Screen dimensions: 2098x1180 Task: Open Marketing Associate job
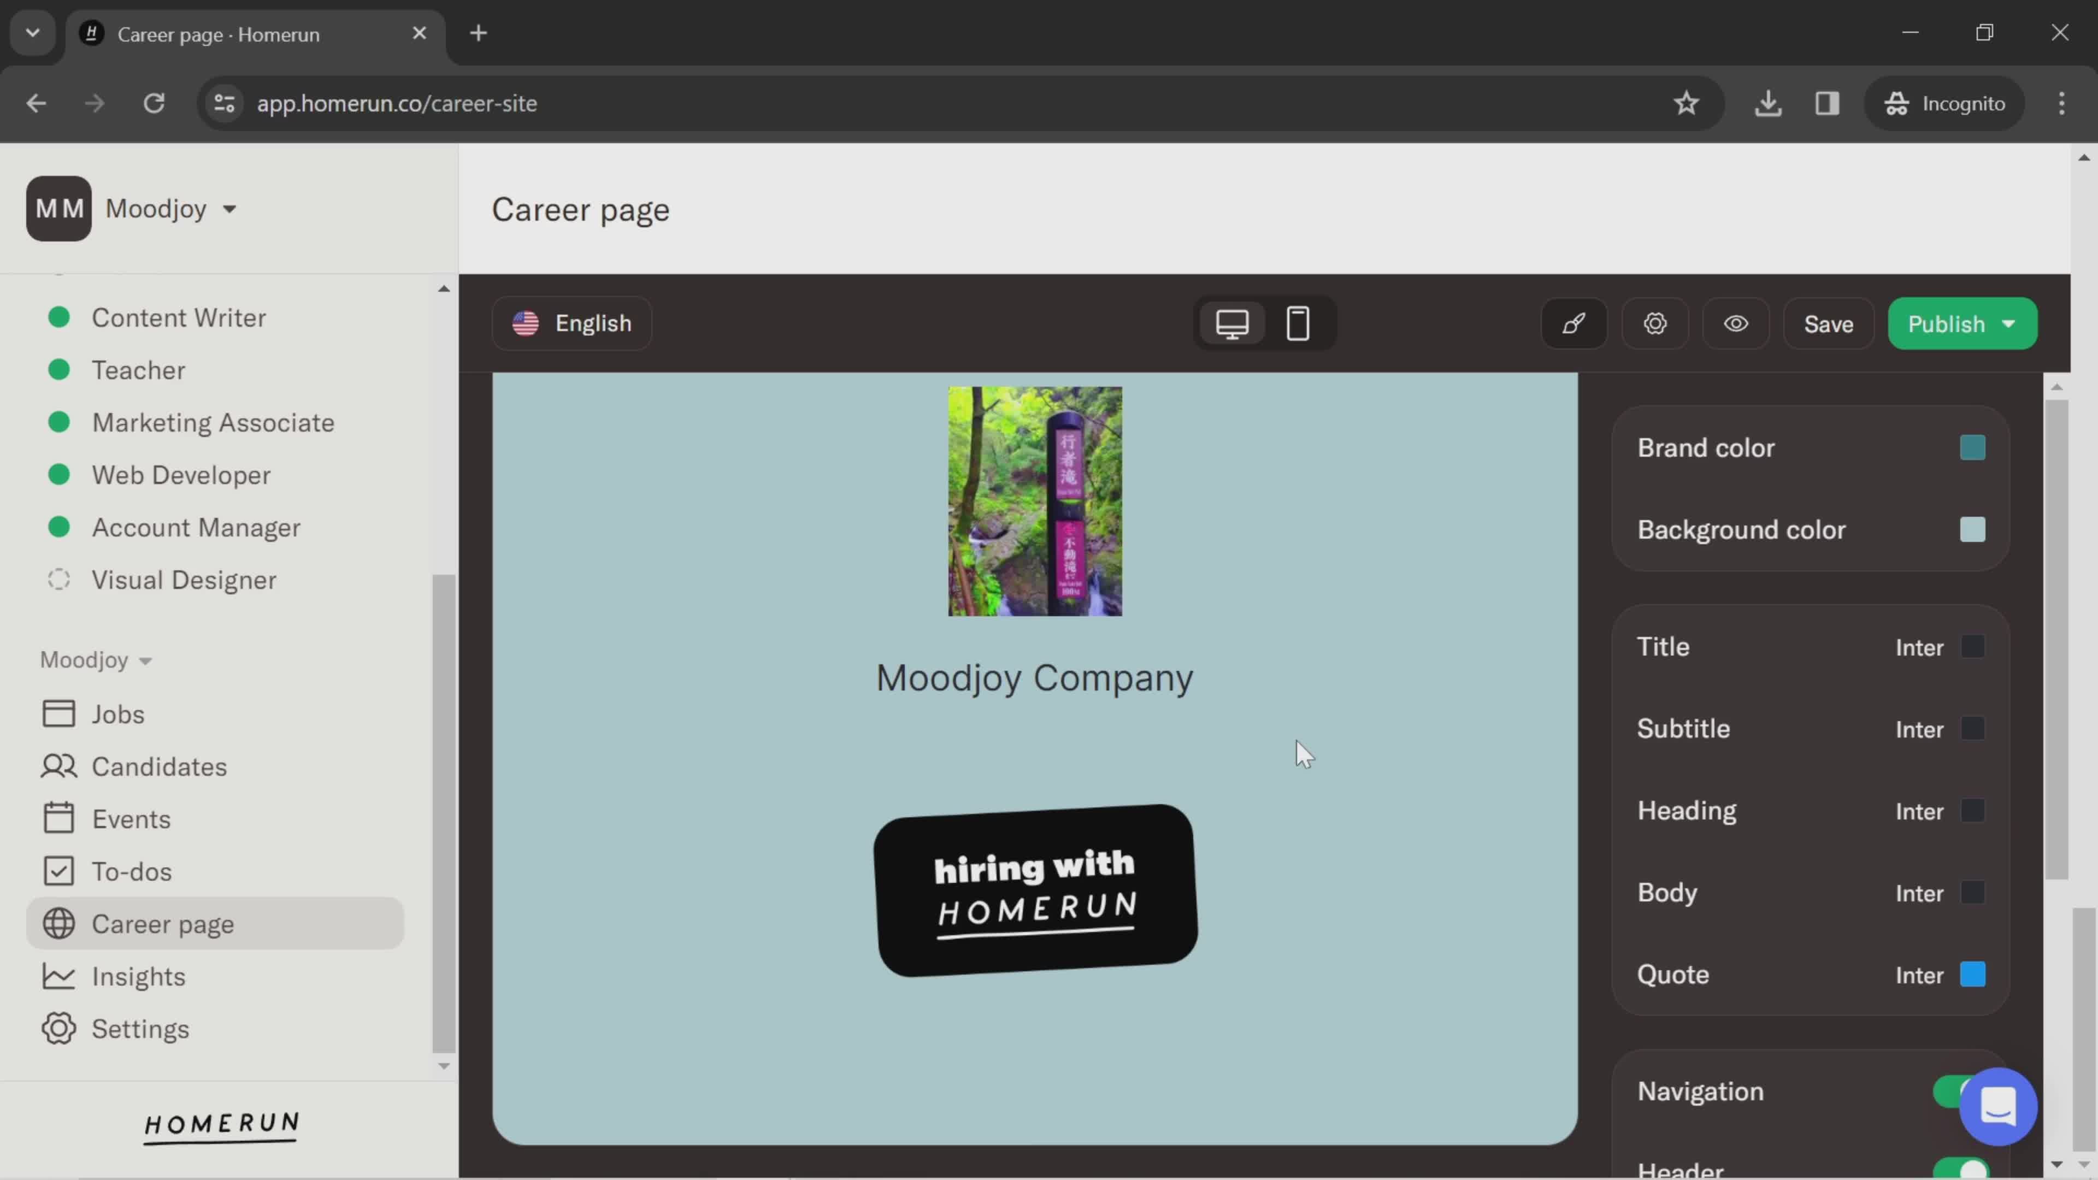213,423
